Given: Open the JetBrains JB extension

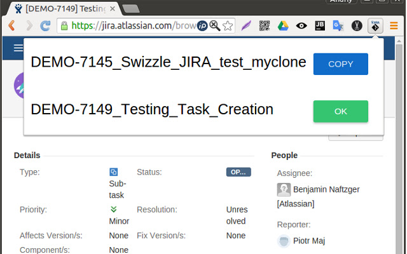Looking at the screenshot, I should [x=320, y=26].
